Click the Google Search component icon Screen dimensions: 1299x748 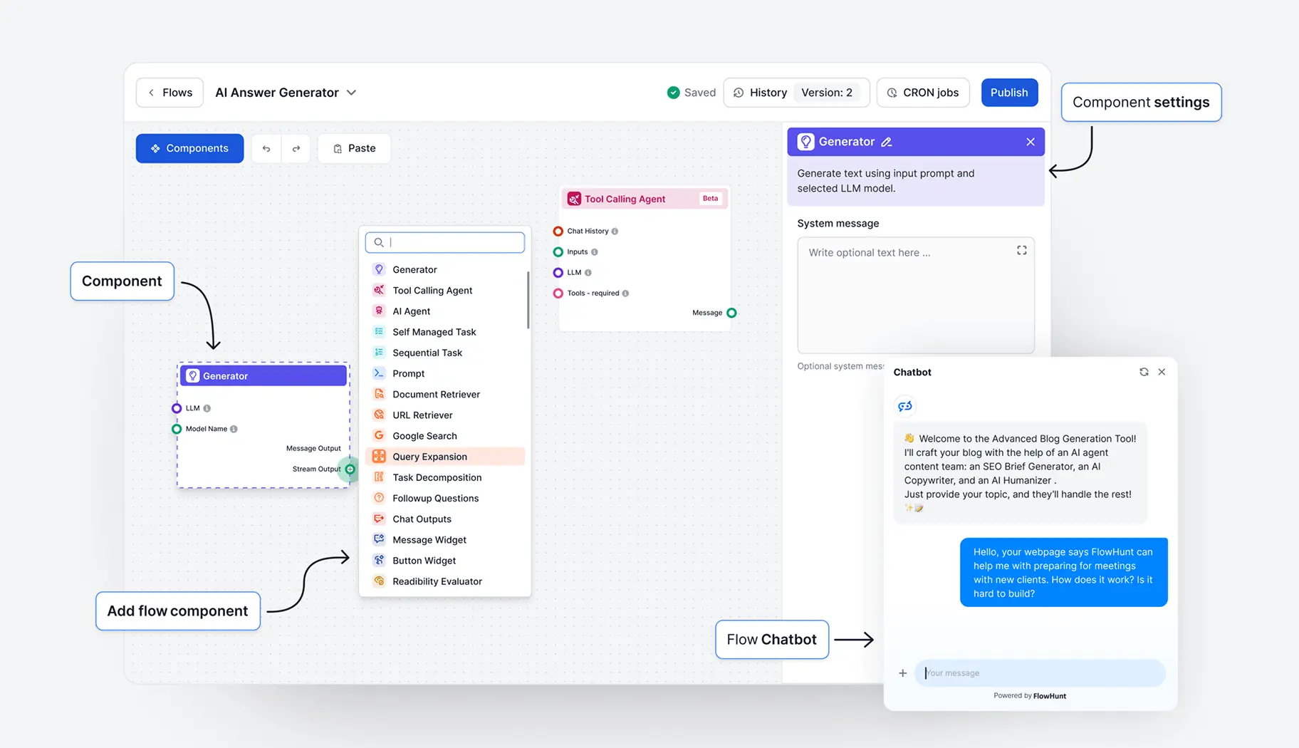point(379,436)
